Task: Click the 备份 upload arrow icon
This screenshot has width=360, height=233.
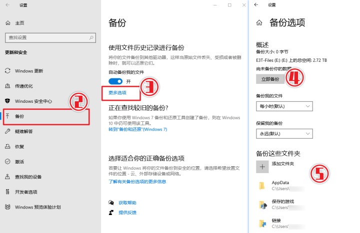Action: [7, 116]
